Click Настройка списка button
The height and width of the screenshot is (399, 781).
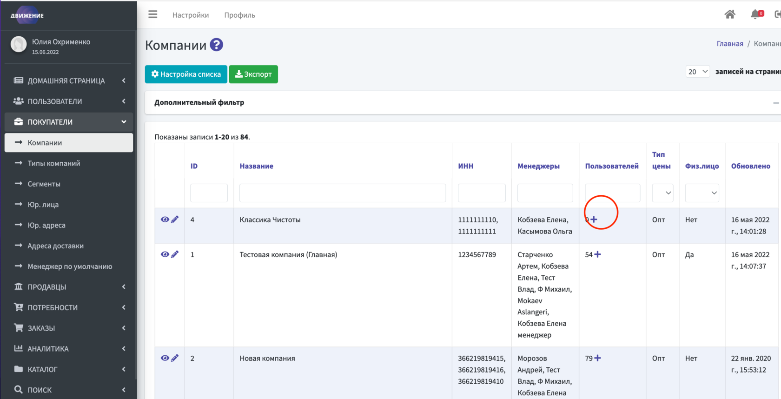186,74
